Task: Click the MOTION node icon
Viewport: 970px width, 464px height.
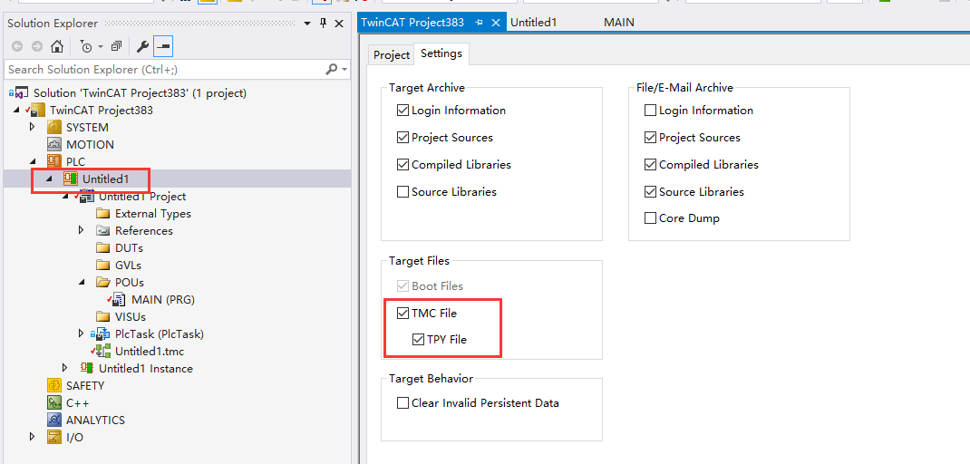Action: [x=54, y=145]
